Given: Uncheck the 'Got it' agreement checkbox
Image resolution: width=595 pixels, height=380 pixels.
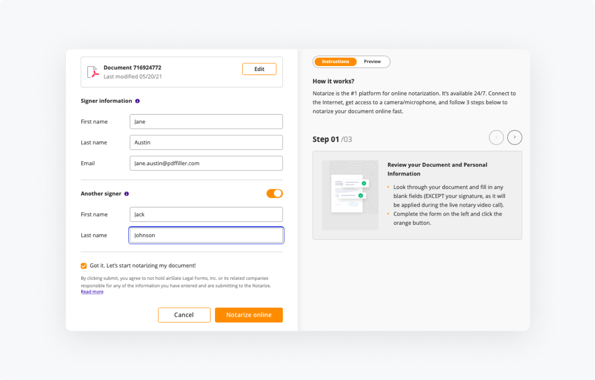Looking at the screenshot, I should [x=84, y=266].
